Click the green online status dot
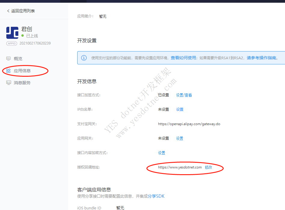The height and width of the screenshot is (210, 285). pos(23,36)
